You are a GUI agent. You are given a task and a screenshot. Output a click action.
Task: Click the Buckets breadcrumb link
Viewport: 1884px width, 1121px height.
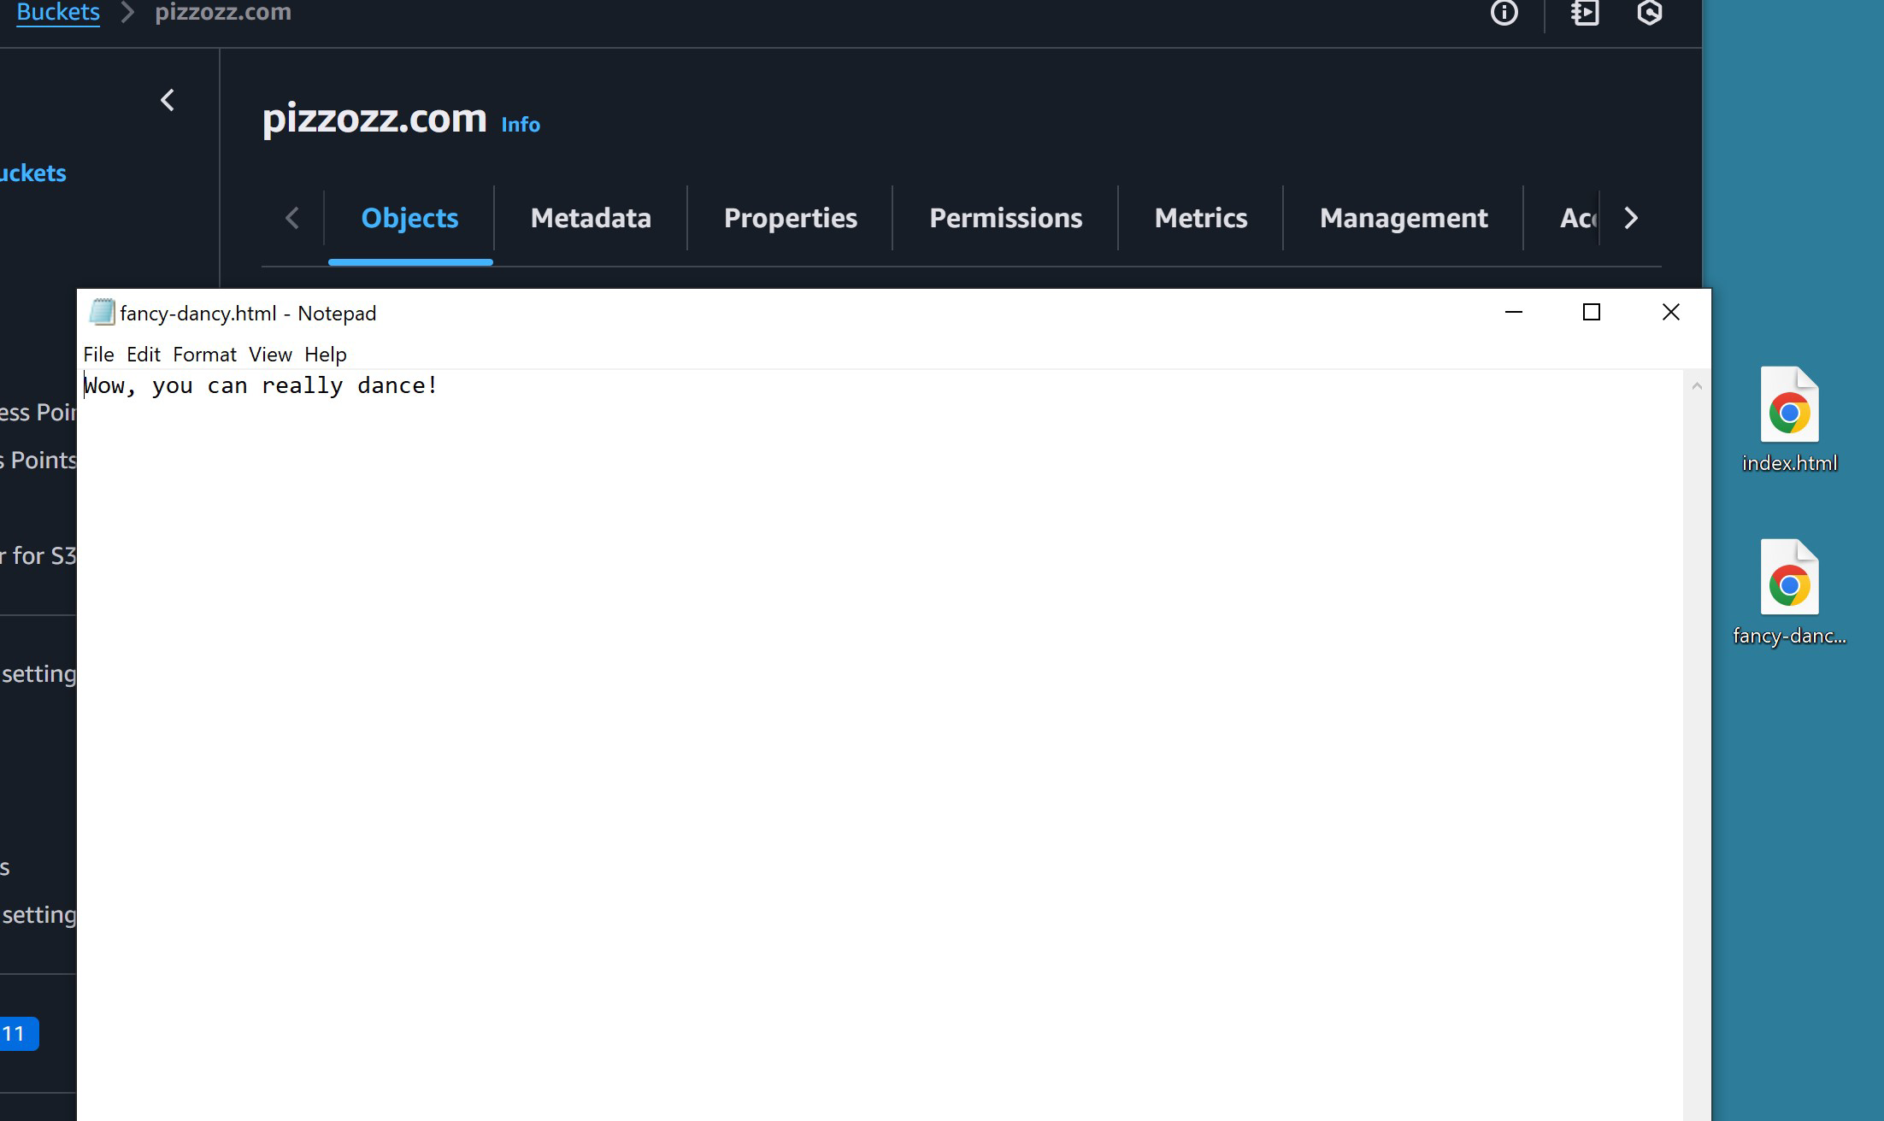[x=58, y=13]
